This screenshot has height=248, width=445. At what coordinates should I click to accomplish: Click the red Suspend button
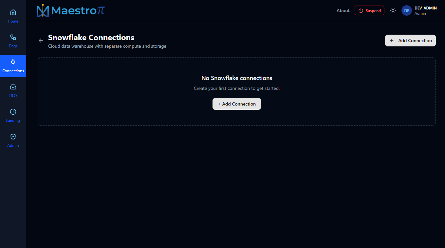pyautogui.click(x=369, y=10)
